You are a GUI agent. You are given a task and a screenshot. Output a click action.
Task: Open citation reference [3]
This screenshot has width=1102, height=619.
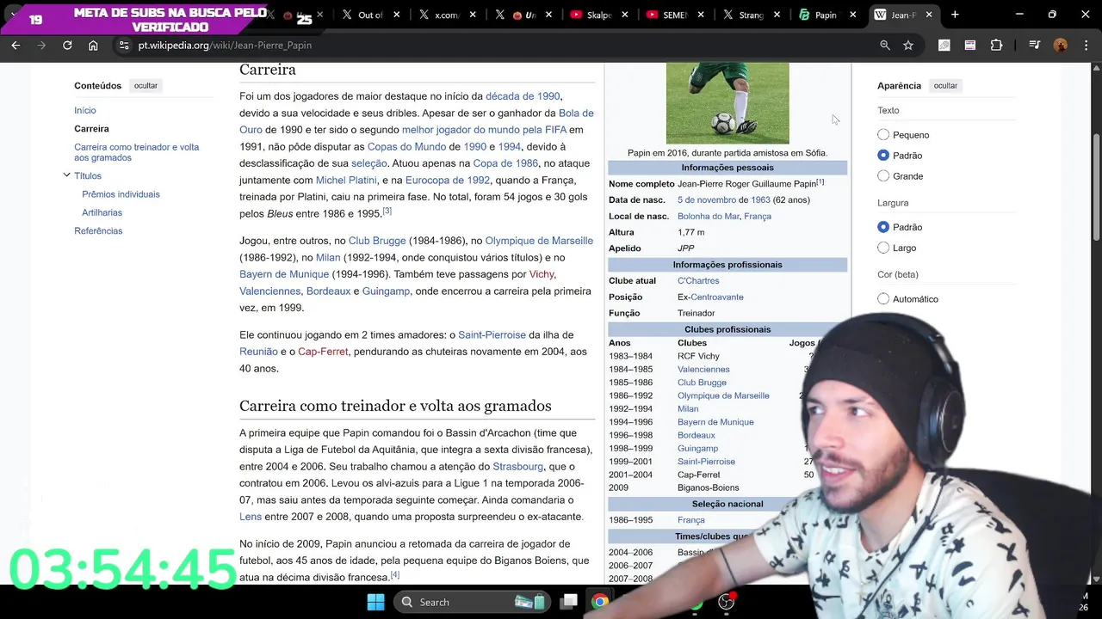pyautogui.click(x=387, y=211)
